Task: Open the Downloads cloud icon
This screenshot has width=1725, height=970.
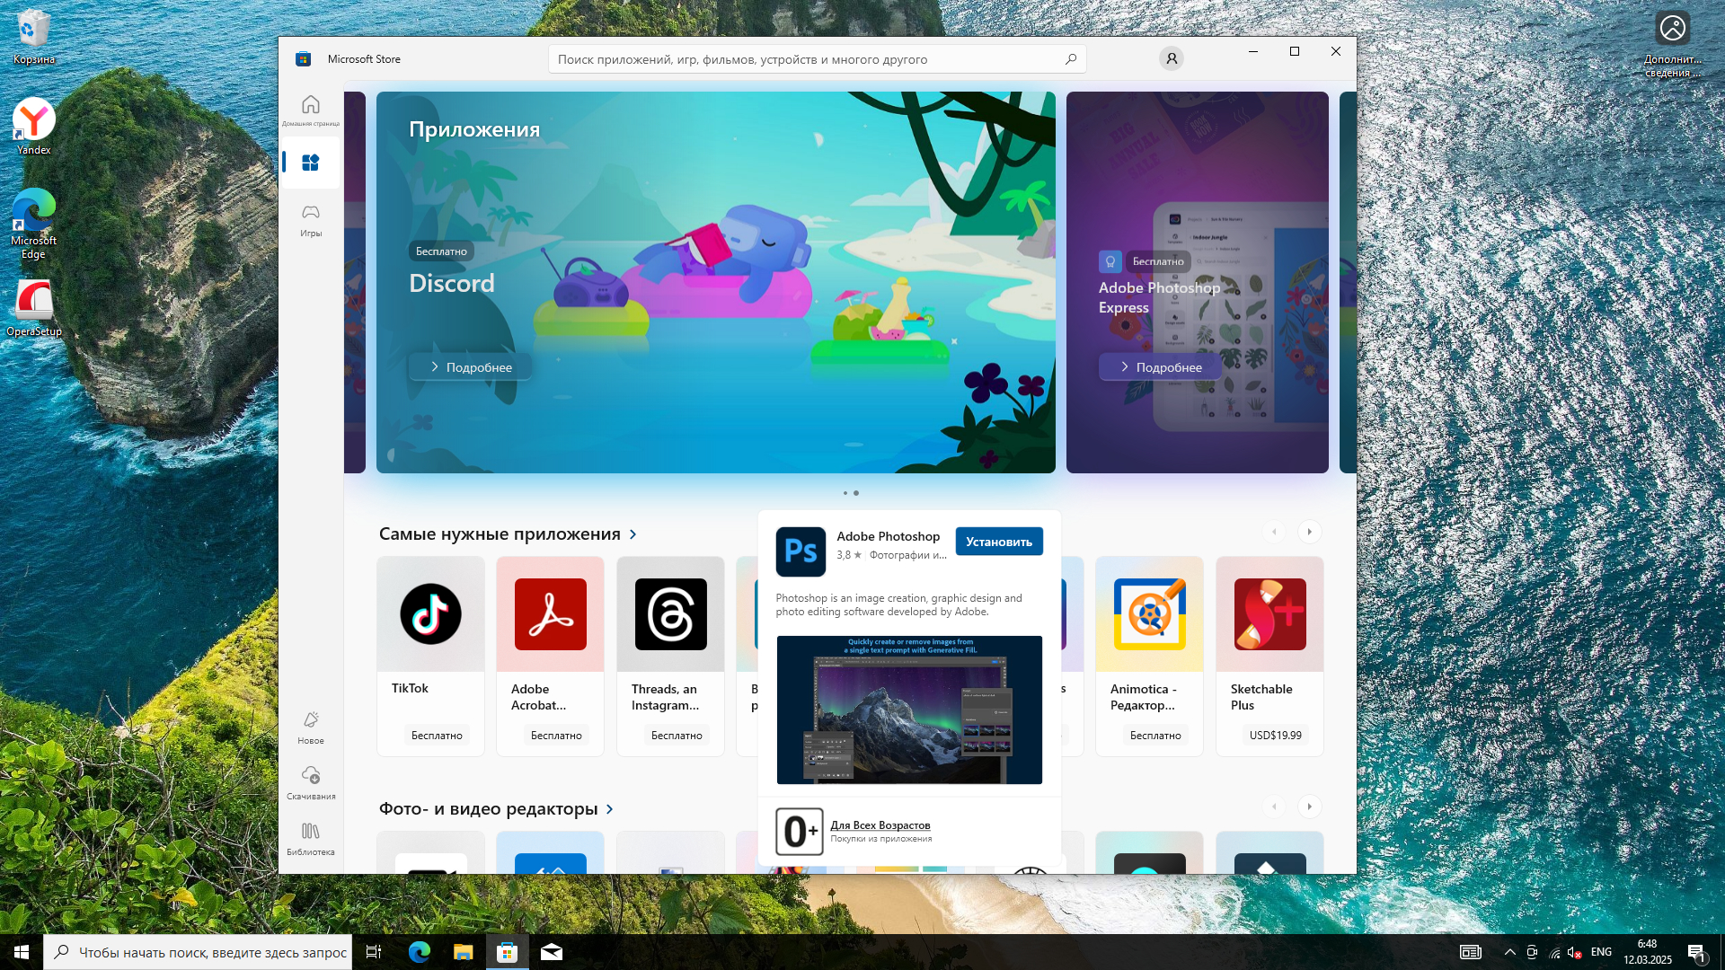Action: tap(311, 776)
